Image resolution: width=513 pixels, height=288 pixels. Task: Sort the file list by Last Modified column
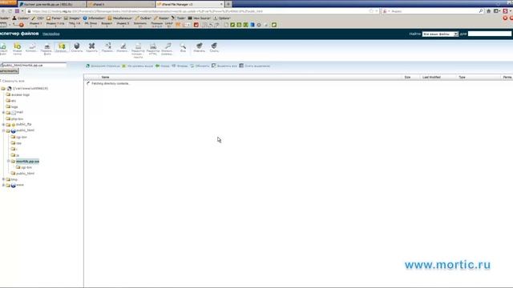point(431,78)
